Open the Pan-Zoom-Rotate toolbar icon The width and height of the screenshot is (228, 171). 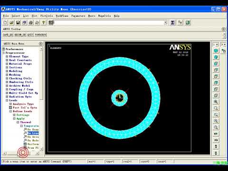point(24,22)
